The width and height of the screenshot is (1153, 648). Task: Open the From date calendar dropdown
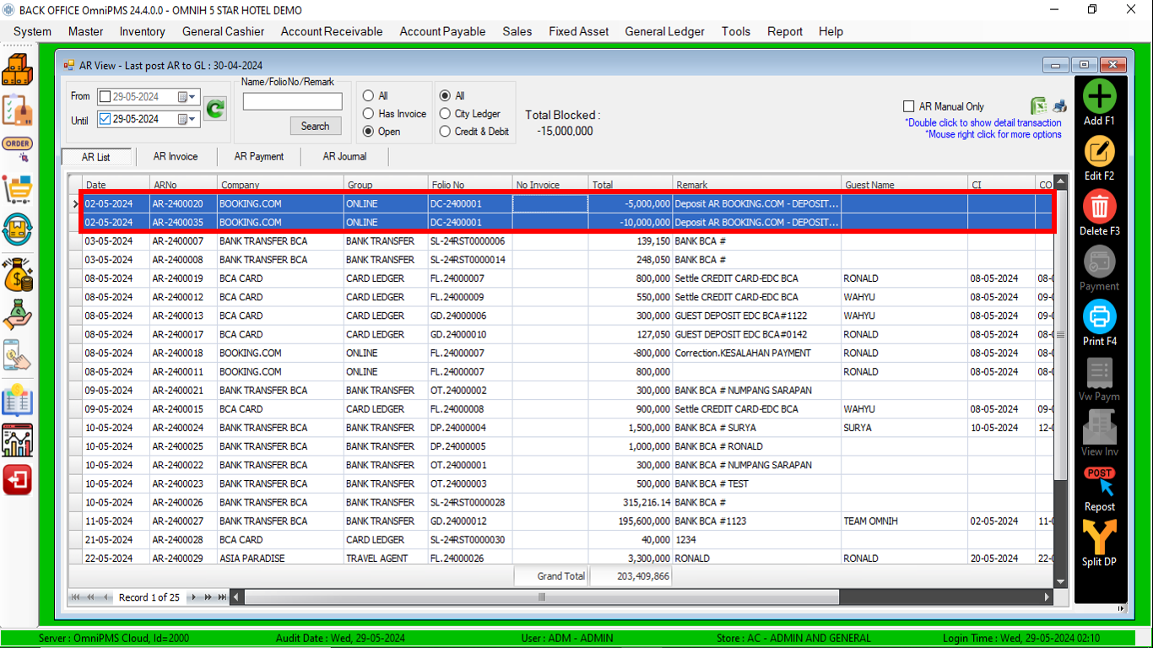(x=187, y=97)
